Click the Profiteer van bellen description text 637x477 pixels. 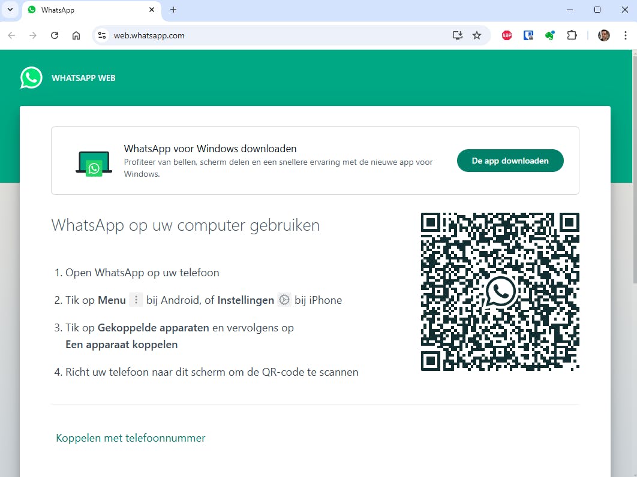(278, 168)
